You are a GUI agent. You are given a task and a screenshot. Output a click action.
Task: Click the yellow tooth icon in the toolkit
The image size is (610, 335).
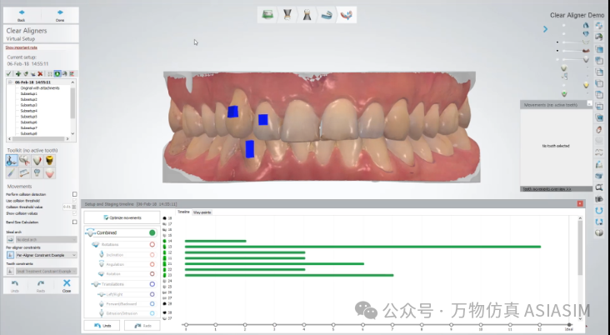click(x=49, y=160)
